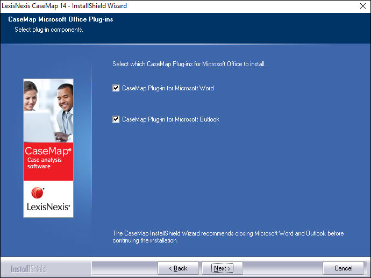Click the Next button
Image resolution: width=371 pixels, height=278 pixels.
pos(222,268)
